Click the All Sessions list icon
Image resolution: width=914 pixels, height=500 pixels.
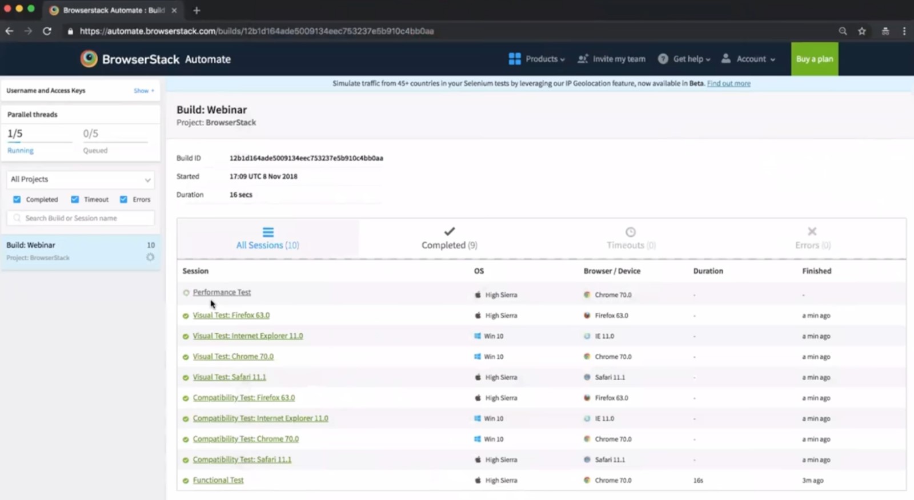pos(268,232)
